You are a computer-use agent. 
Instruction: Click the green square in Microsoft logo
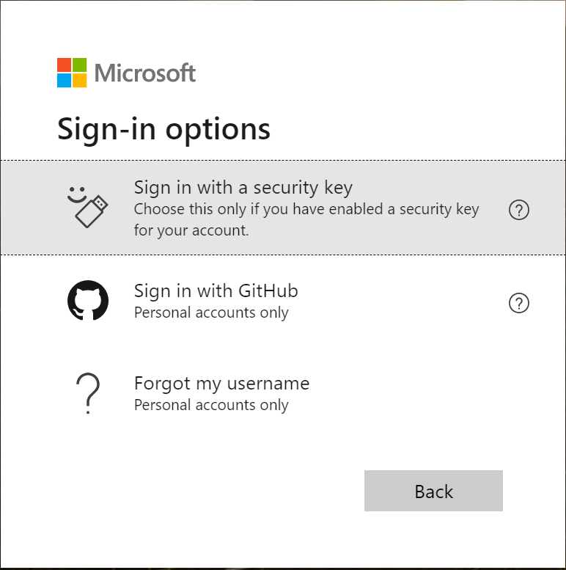[x=80, y=65]
